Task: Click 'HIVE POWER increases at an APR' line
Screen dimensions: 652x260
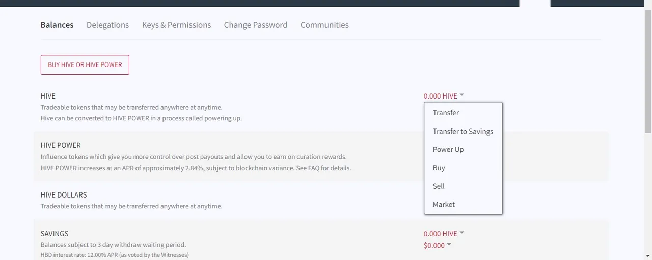Action: pos(196,168)
